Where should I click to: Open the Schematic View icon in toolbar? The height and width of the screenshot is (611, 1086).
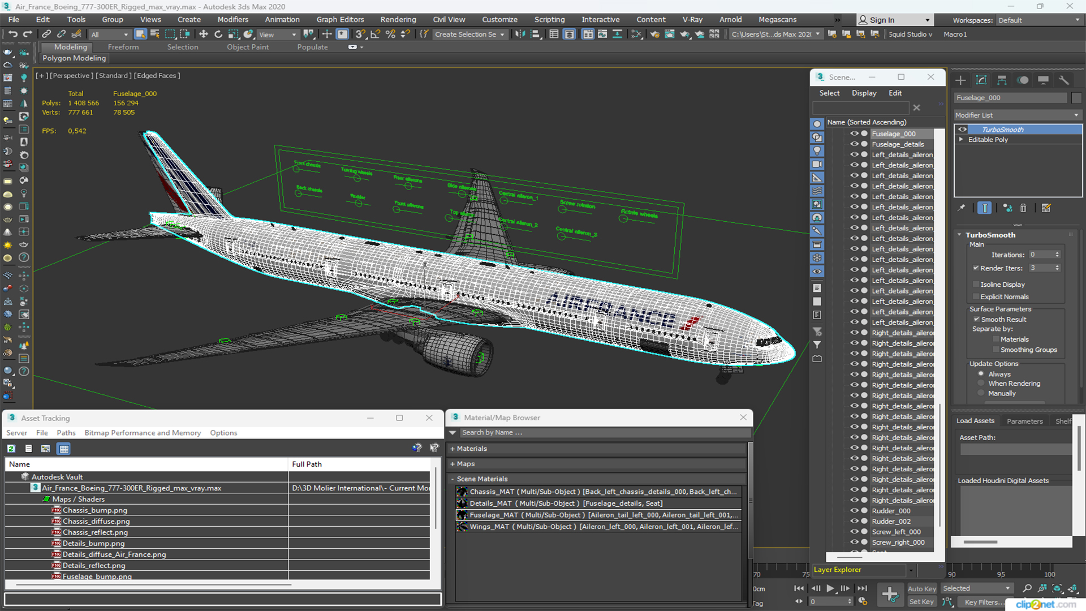point(636,35)
